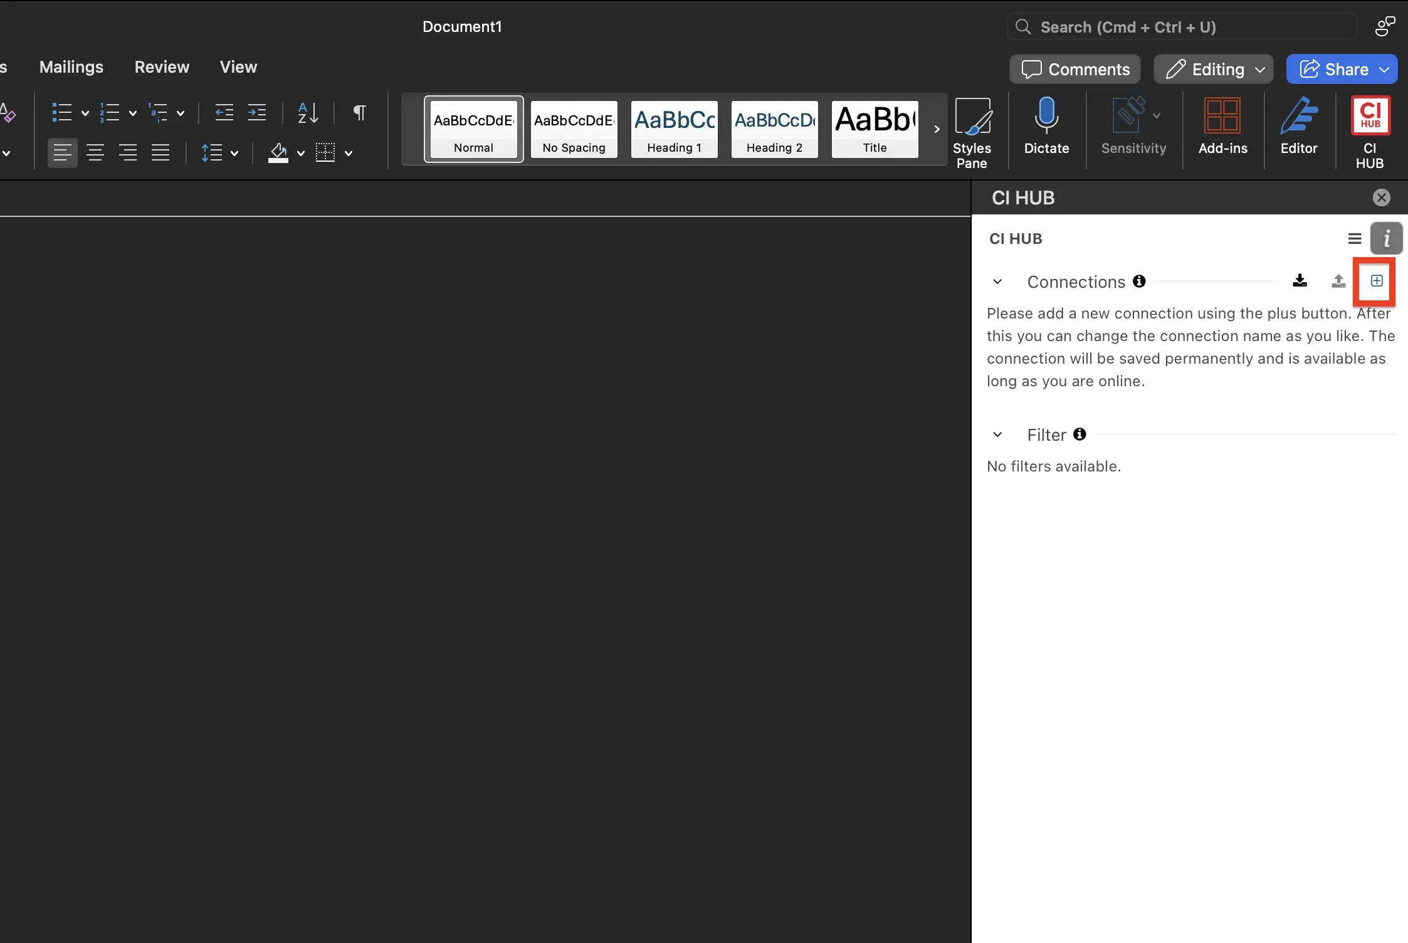Apply Heading 2 style
1408x943 pixels.
click(775, 129)
